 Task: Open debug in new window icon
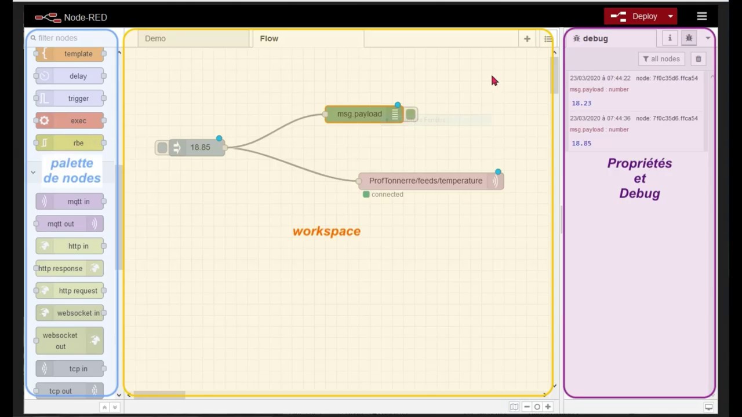(x=708, y=407)
